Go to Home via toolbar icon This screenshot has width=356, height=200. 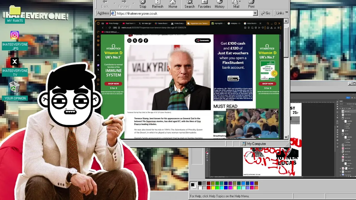173,4
